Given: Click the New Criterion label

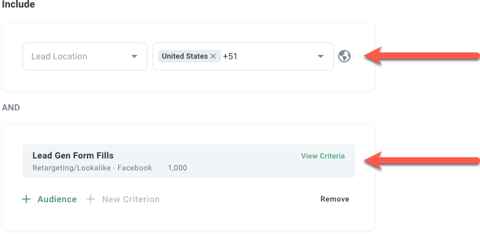Looking at the screenshot, I should [131, 199].
